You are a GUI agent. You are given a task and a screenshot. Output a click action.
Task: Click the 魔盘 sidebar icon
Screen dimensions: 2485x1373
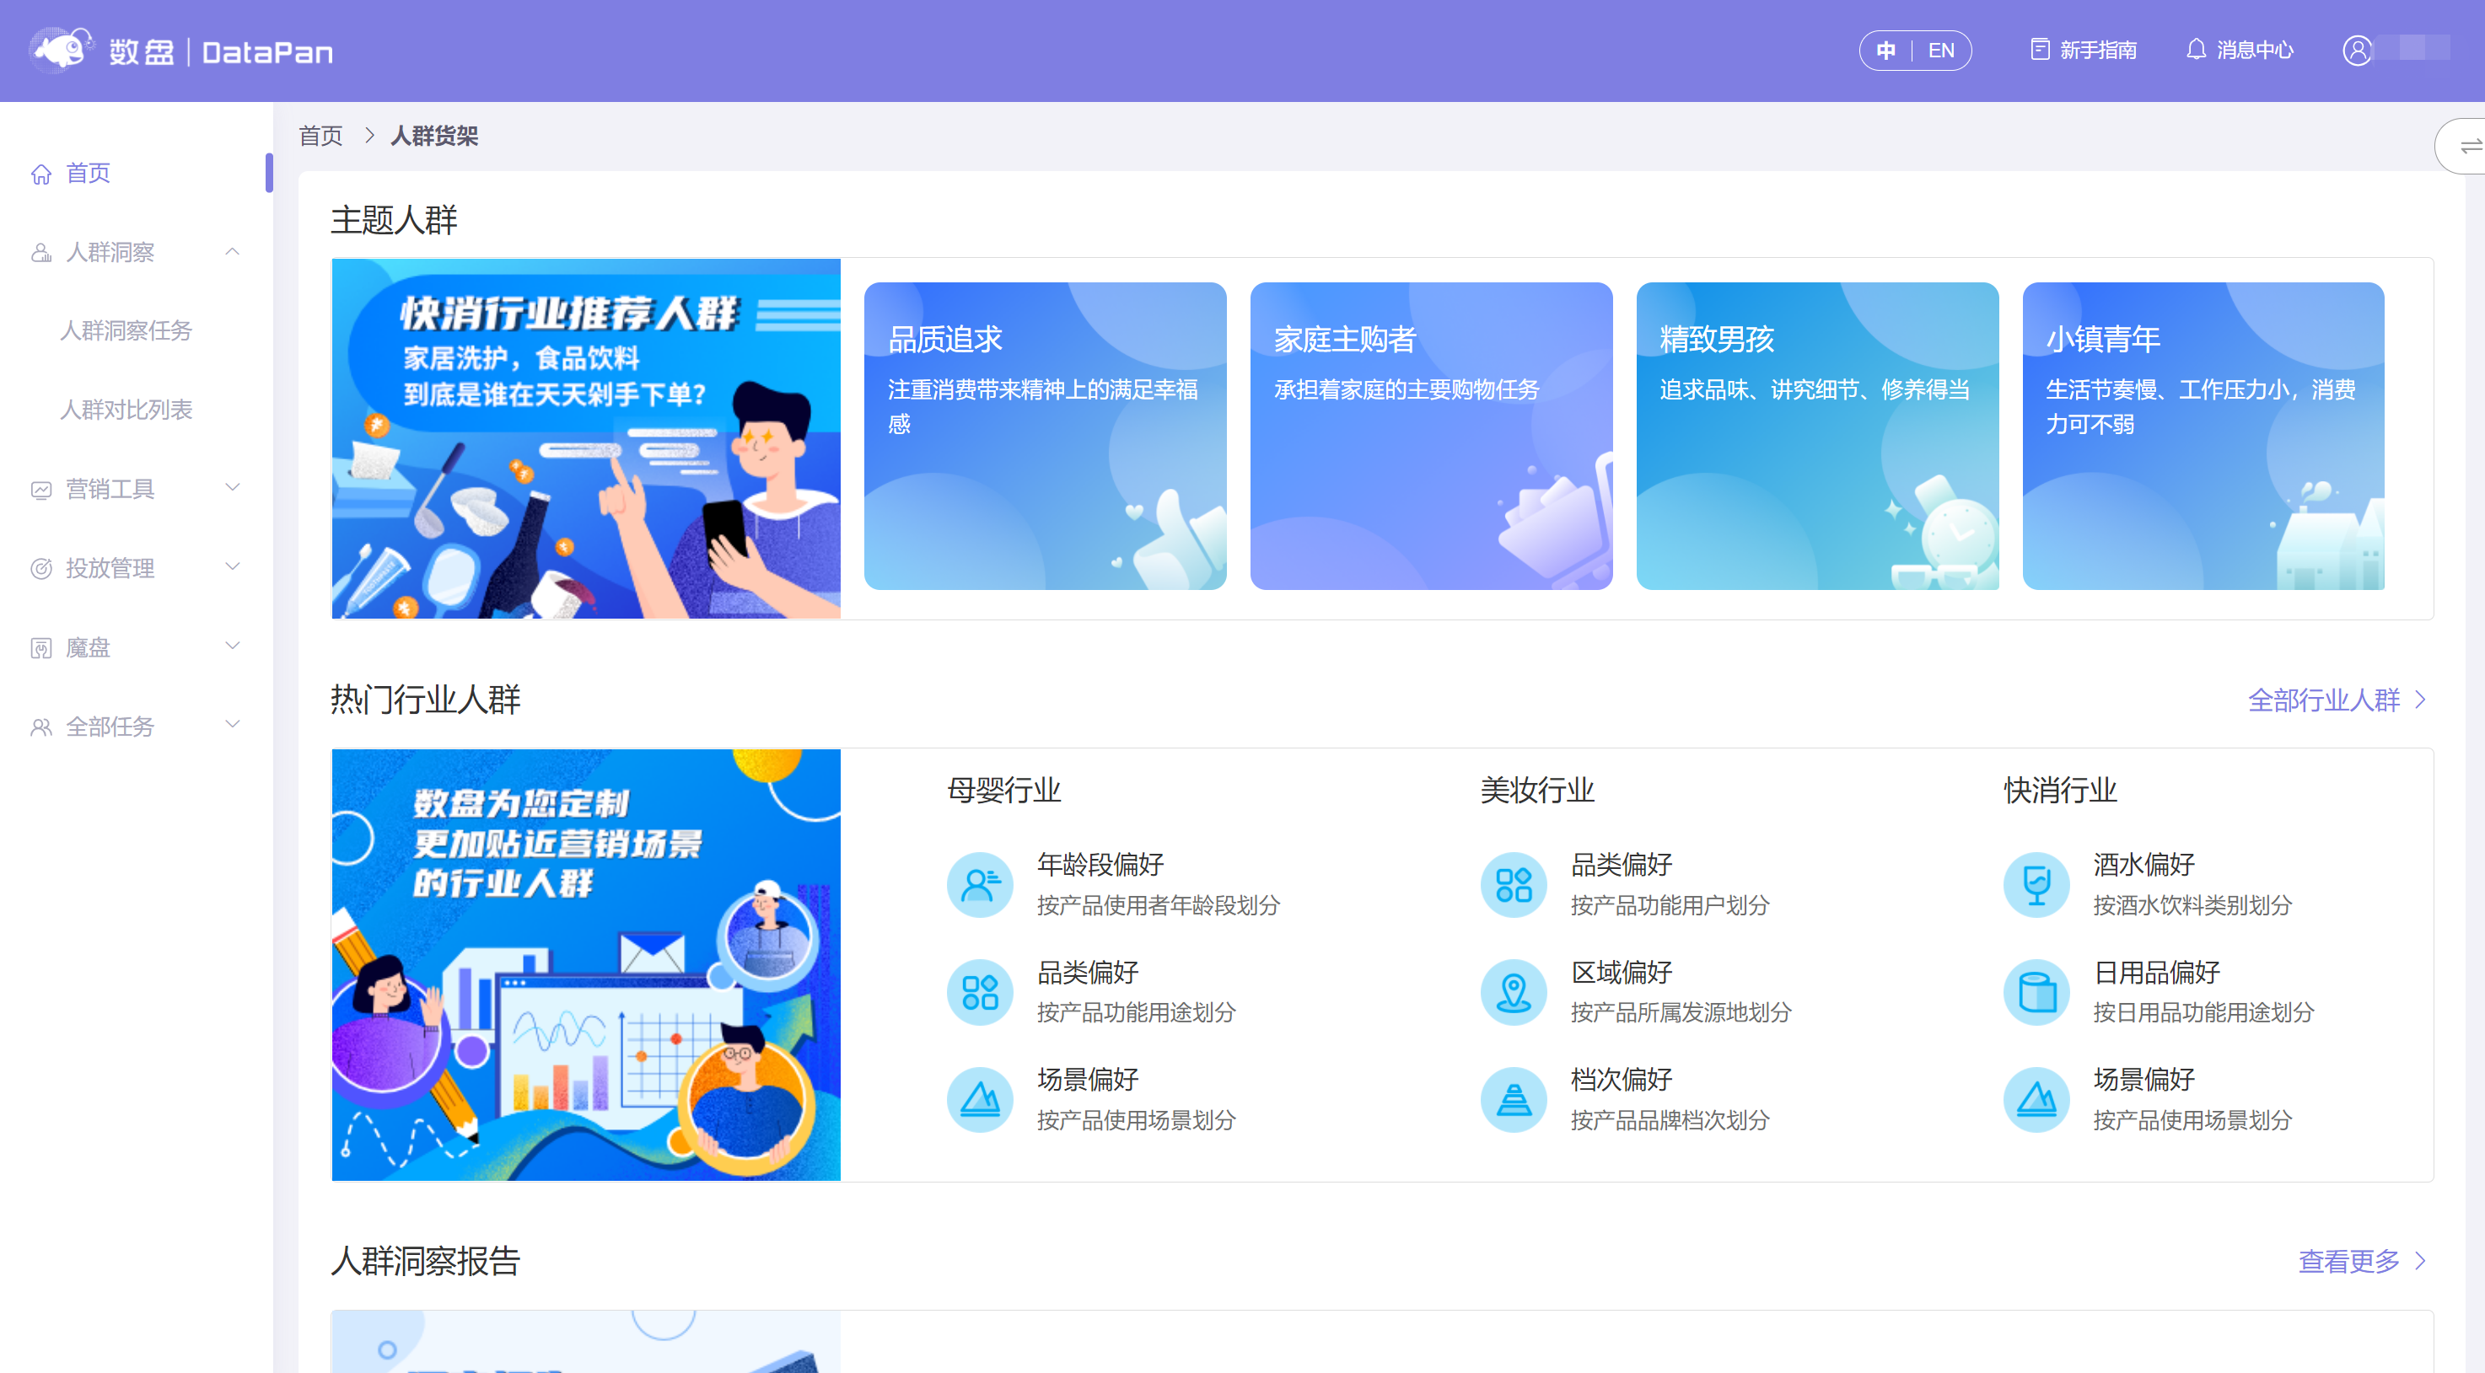40,648
